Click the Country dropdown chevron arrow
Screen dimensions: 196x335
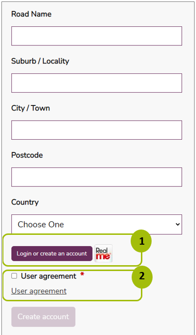pyautogui.click(x=177, y=225)
